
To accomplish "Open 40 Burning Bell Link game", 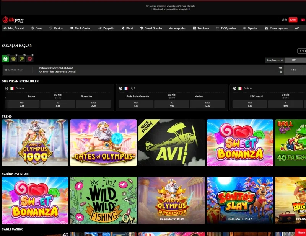I will (291, 143).
